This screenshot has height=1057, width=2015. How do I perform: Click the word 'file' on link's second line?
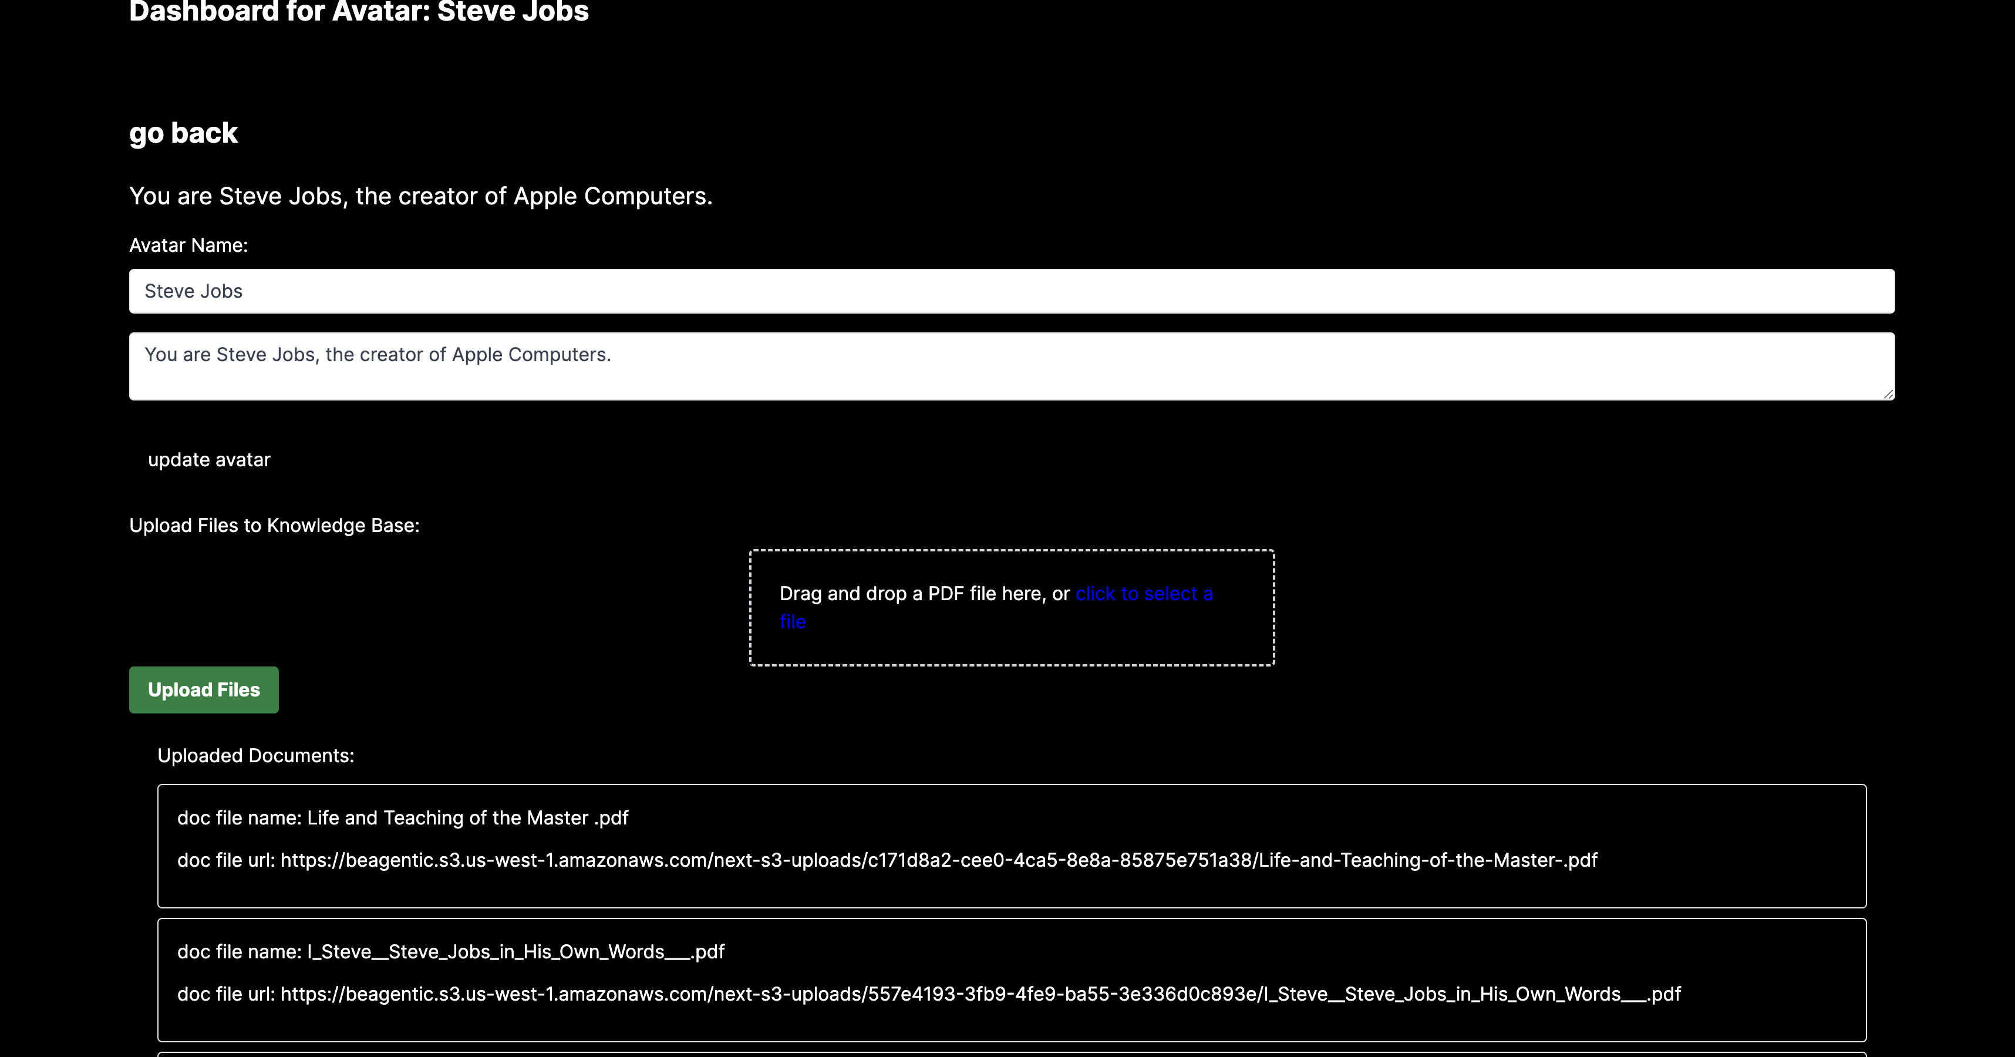click(793, 622)
